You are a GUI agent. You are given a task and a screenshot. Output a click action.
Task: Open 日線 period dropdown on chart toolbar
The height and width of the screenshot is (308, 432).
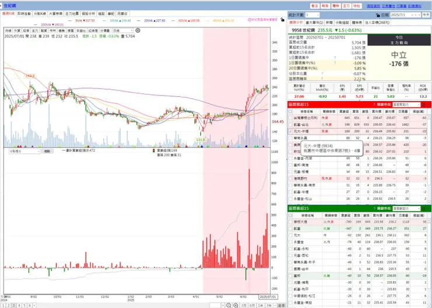[x=123, y=30]
